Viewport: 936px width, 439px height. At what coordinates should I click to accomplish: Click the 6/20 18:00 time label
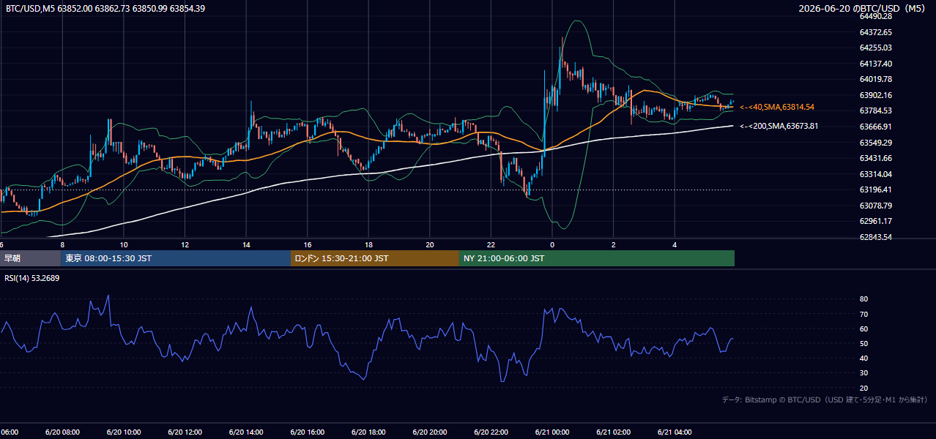tap(368, 432)
